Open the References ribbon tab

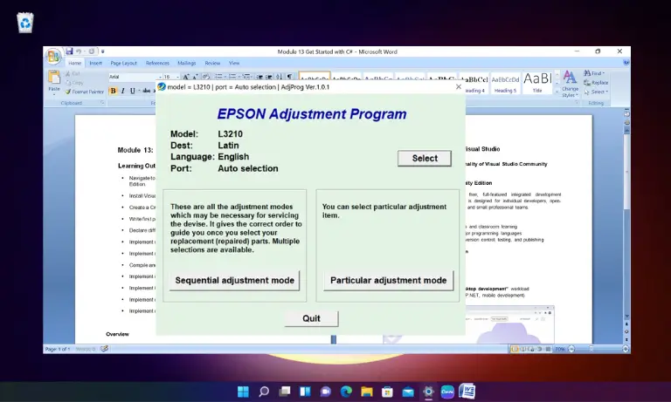[157, 64]
